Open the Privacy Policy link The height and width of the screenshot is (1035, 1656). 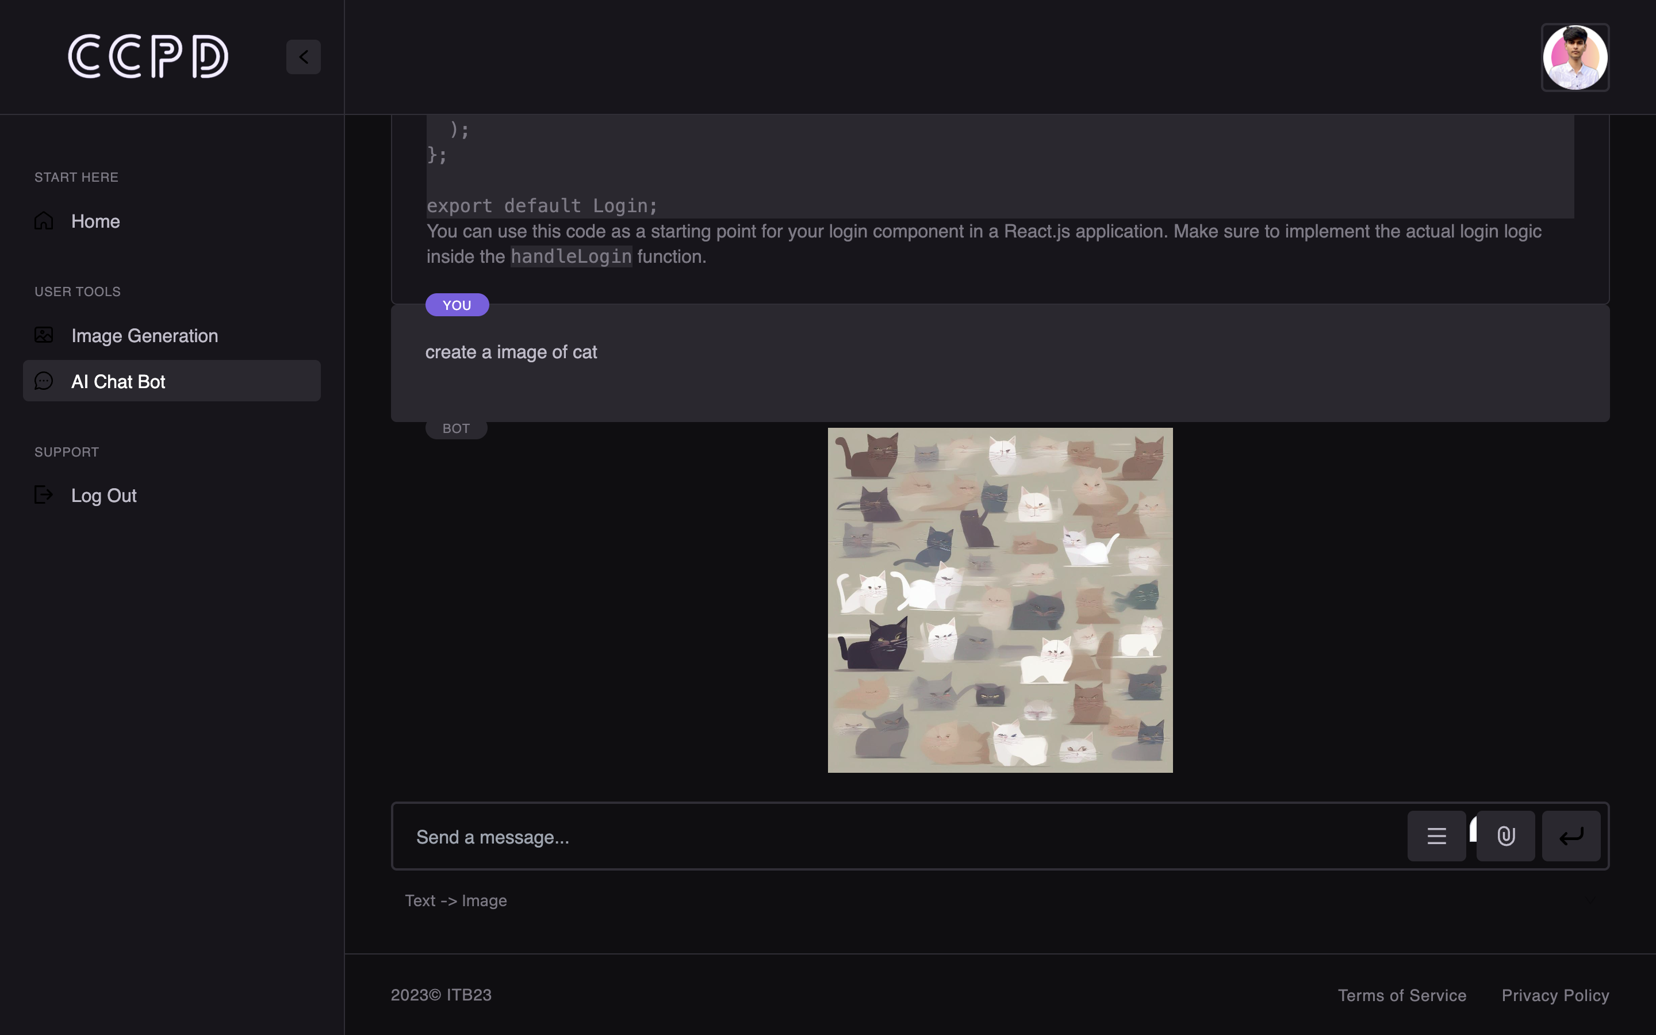click(x=1555, y=995)
